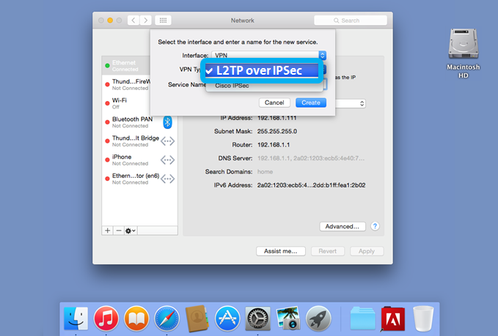
Task: Select Thunderbolt Bridge service
Action: click(139, 141)
